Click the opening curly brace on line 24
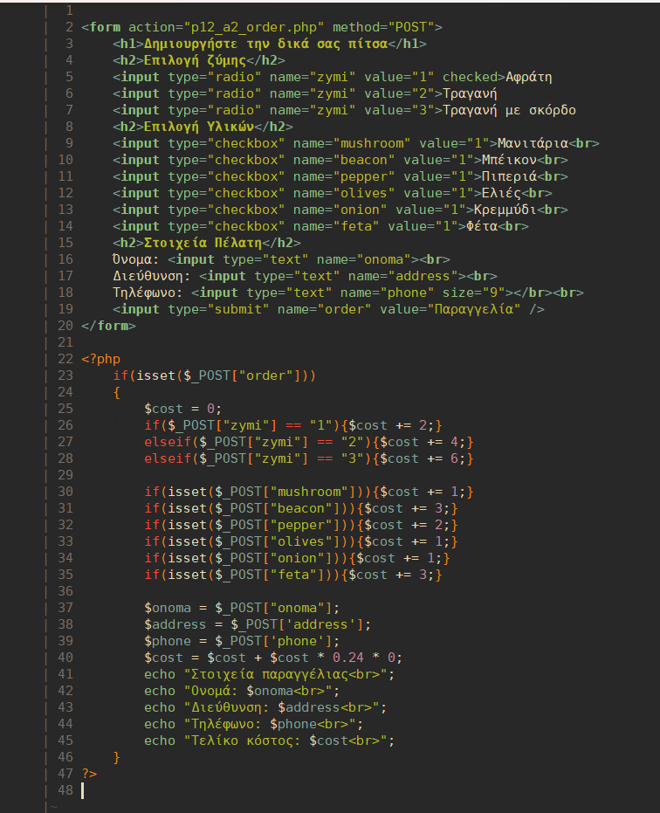The image size is (660, 813). click(x=116, y=392)
